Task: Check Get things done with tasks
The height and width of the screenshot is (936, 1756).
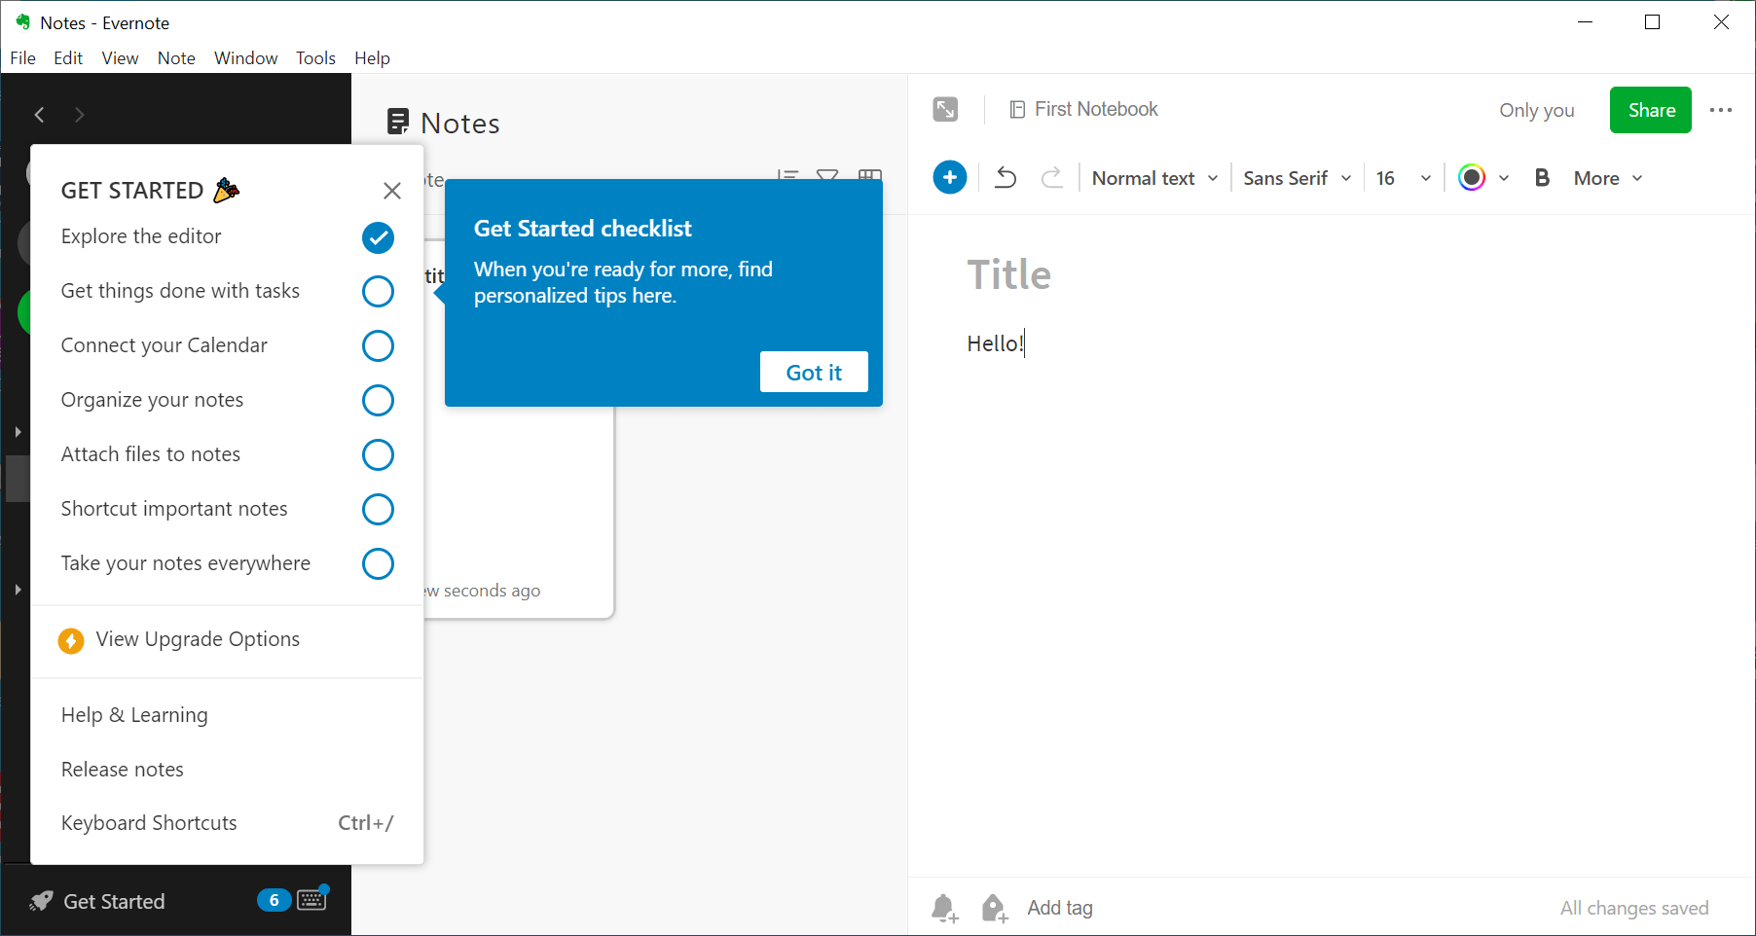Action: 378,291
